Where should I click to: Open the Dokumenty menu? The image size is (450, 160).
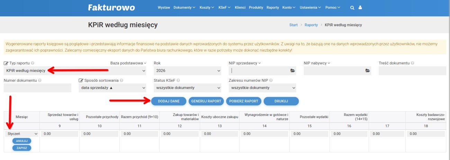pyautogui.click(x=184, y=7)
